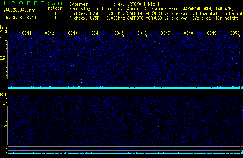243x158 pixels.
Task: Select the 0345 time marker
Action: [x=119, y=34]
